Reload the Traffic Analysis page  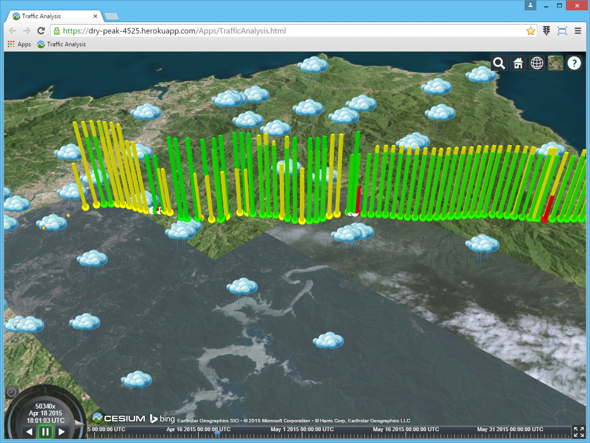coord(41,31)
